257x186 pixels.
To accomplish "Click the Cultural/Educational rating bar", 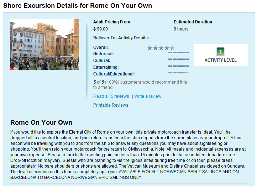I will 179,73.
